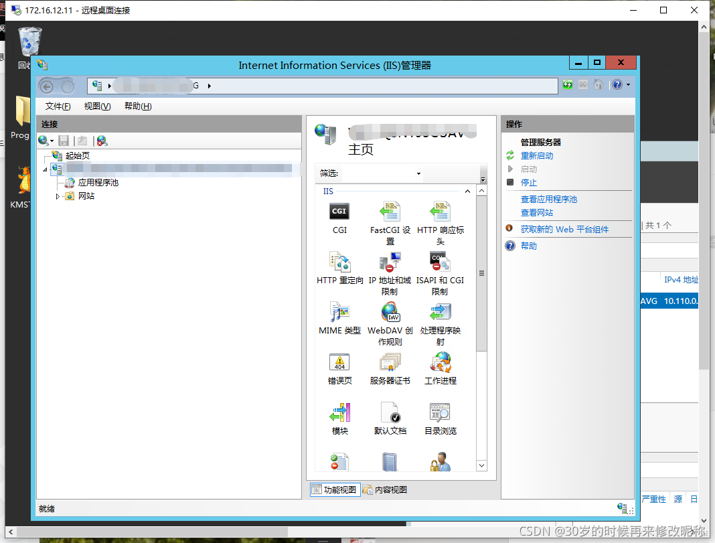Select 起始页 in connection tree

click(x=77, y=156)
